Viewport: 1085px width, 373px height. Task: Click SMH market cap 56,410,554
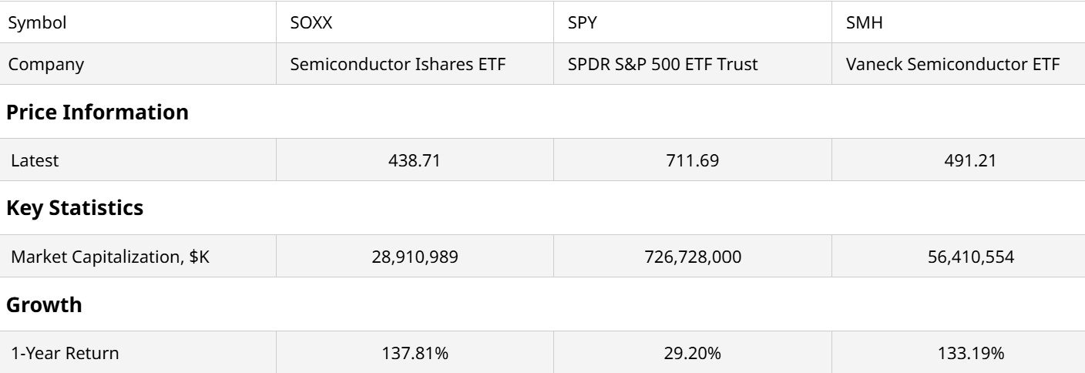point(958,257)
